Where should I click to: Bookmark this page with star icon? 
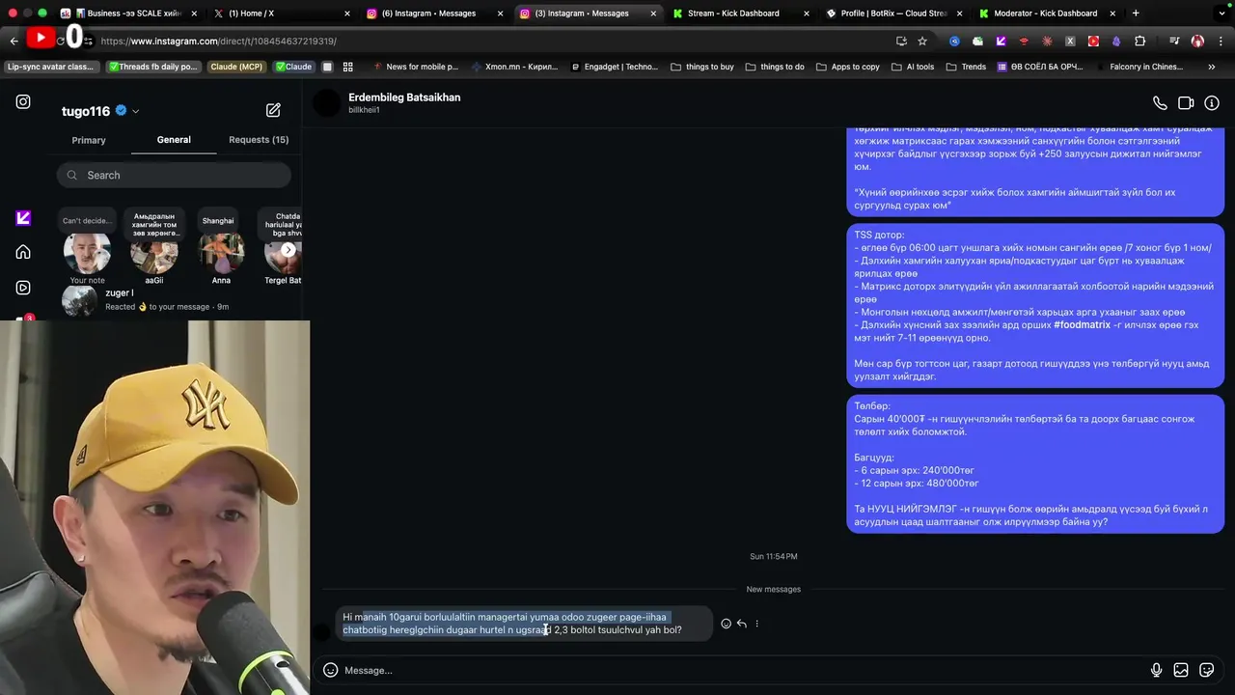pos(922,42)
